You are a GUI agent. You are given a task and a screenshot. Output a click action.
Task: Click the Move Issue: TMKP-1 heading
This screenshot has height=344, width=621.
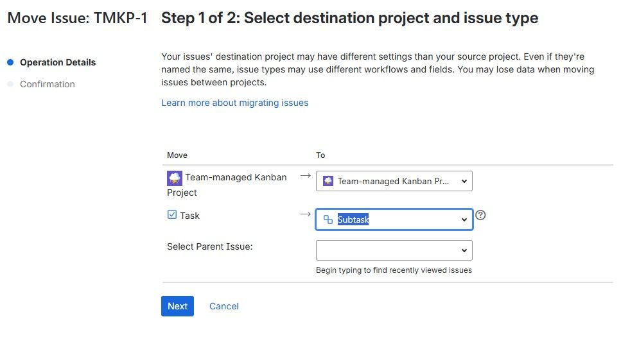tap(77, 18)
